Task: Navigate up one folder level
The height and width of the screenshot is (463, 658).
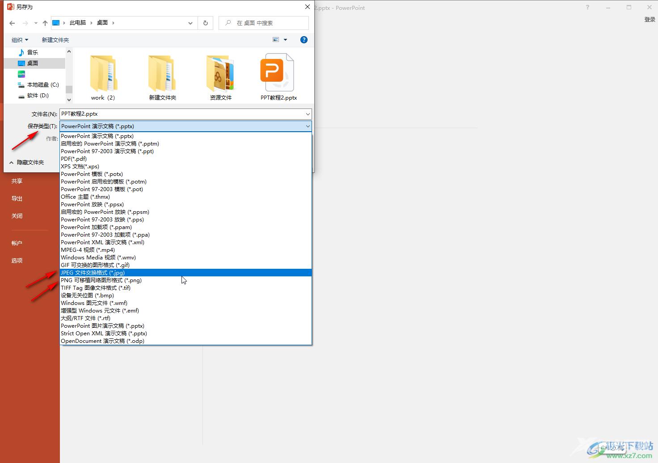Action: coord(45,23)
